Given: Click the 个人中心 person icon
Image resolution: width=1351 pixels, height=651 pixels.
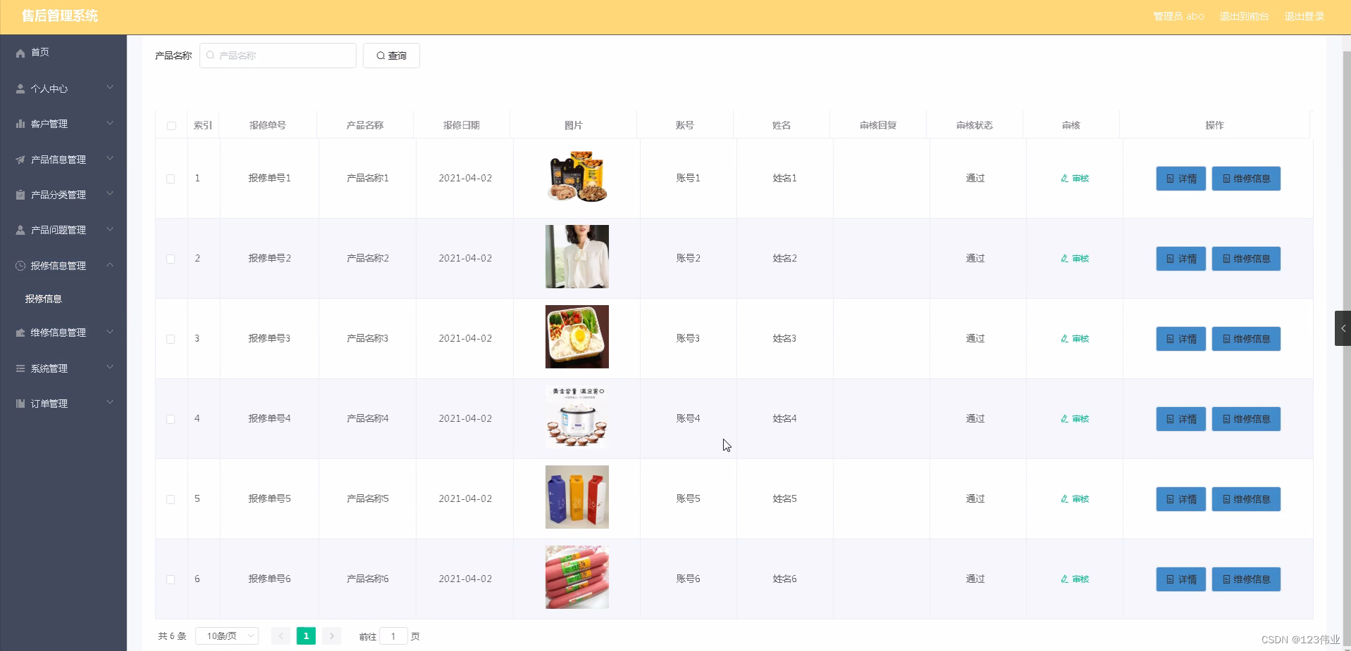Looking at the screenshot, I should (x=20, y=89).
